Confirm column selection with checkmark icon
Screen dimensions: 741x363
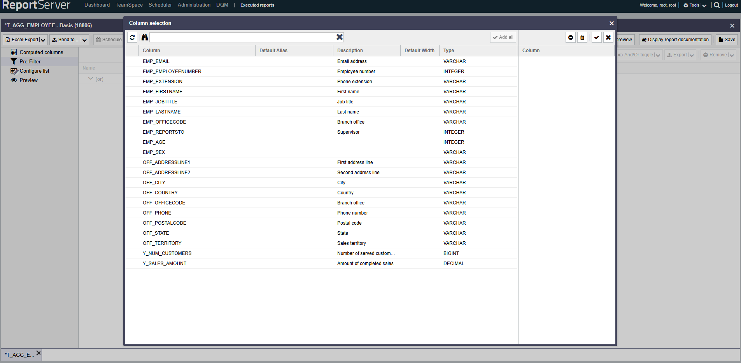(596, 37)
